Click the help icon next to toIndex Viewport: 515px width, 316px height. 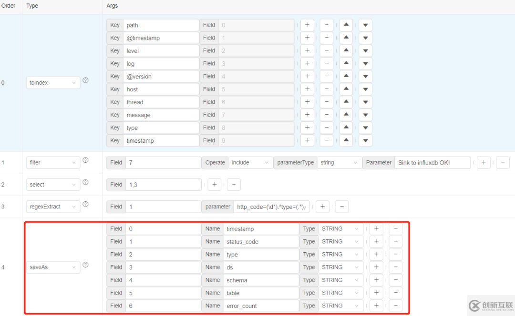point(85,80)
